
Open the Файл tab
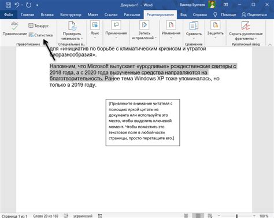8,14
